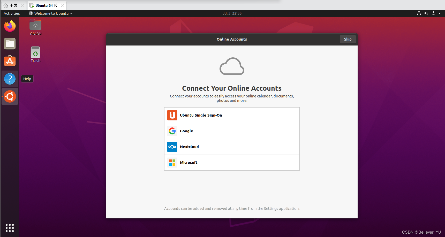The height and width of the screenshot is (237, 445).
Task: Open the Files manager in the dock
Action: point(10,44)
